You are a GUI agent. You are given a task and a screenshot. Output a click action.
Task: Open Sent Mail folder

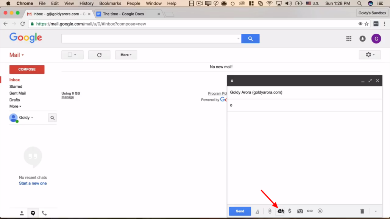[x=17, y=93]
